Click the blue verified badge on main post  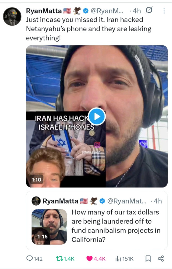coord(86,11)
